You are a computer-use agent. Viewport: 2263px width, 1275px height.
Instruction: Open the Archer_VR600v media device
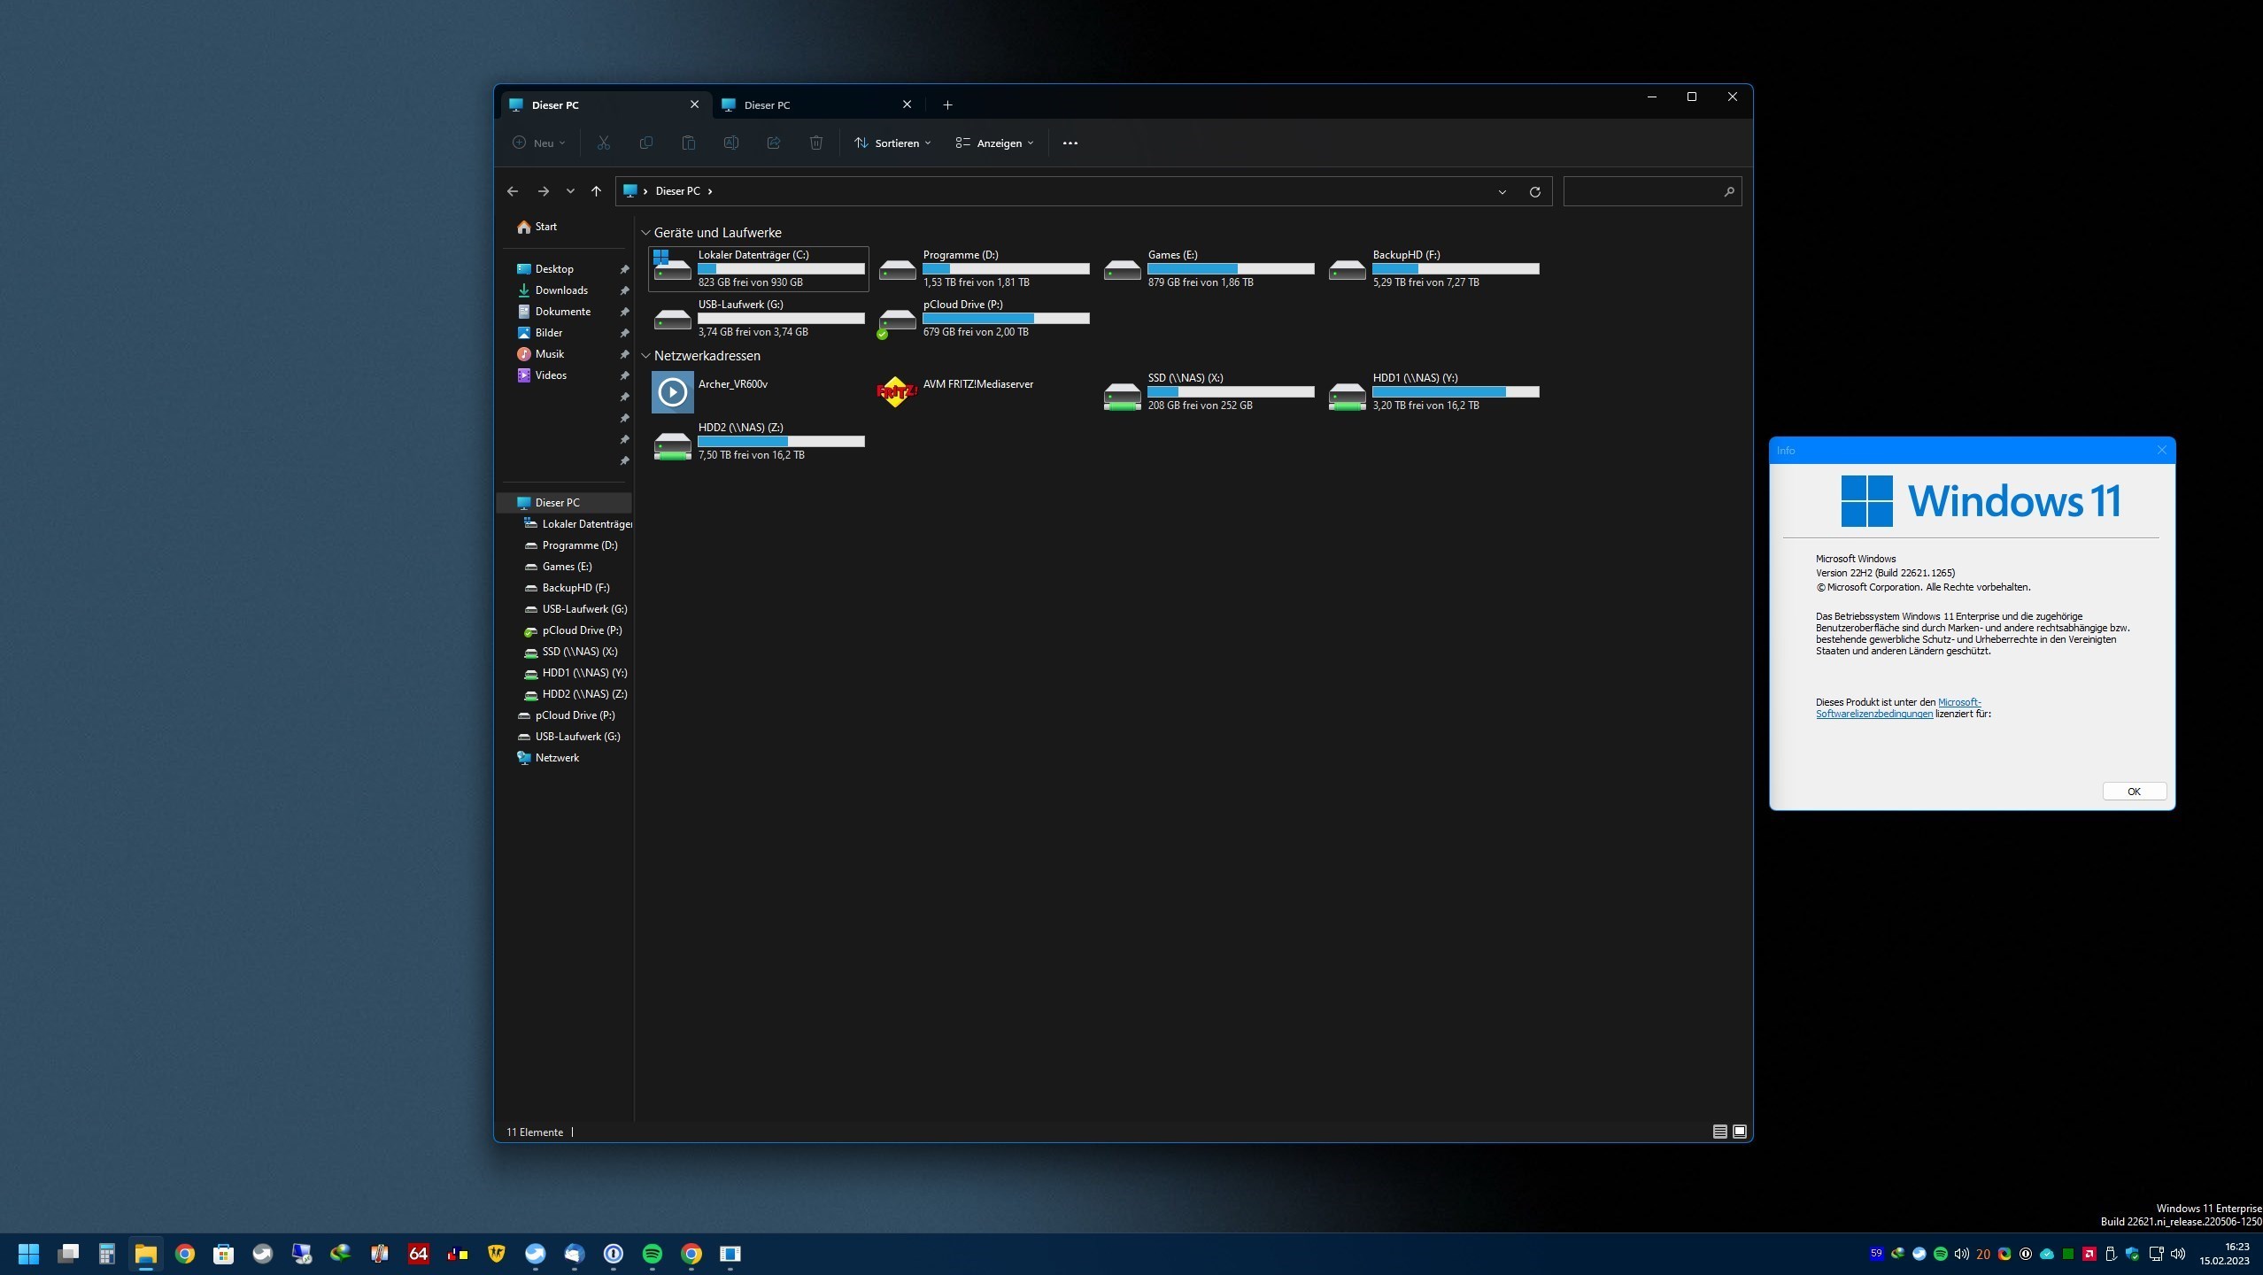672,391
